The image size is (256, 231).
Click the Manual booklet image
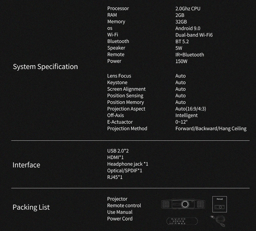pyautogui.click(x=219, y=204)
